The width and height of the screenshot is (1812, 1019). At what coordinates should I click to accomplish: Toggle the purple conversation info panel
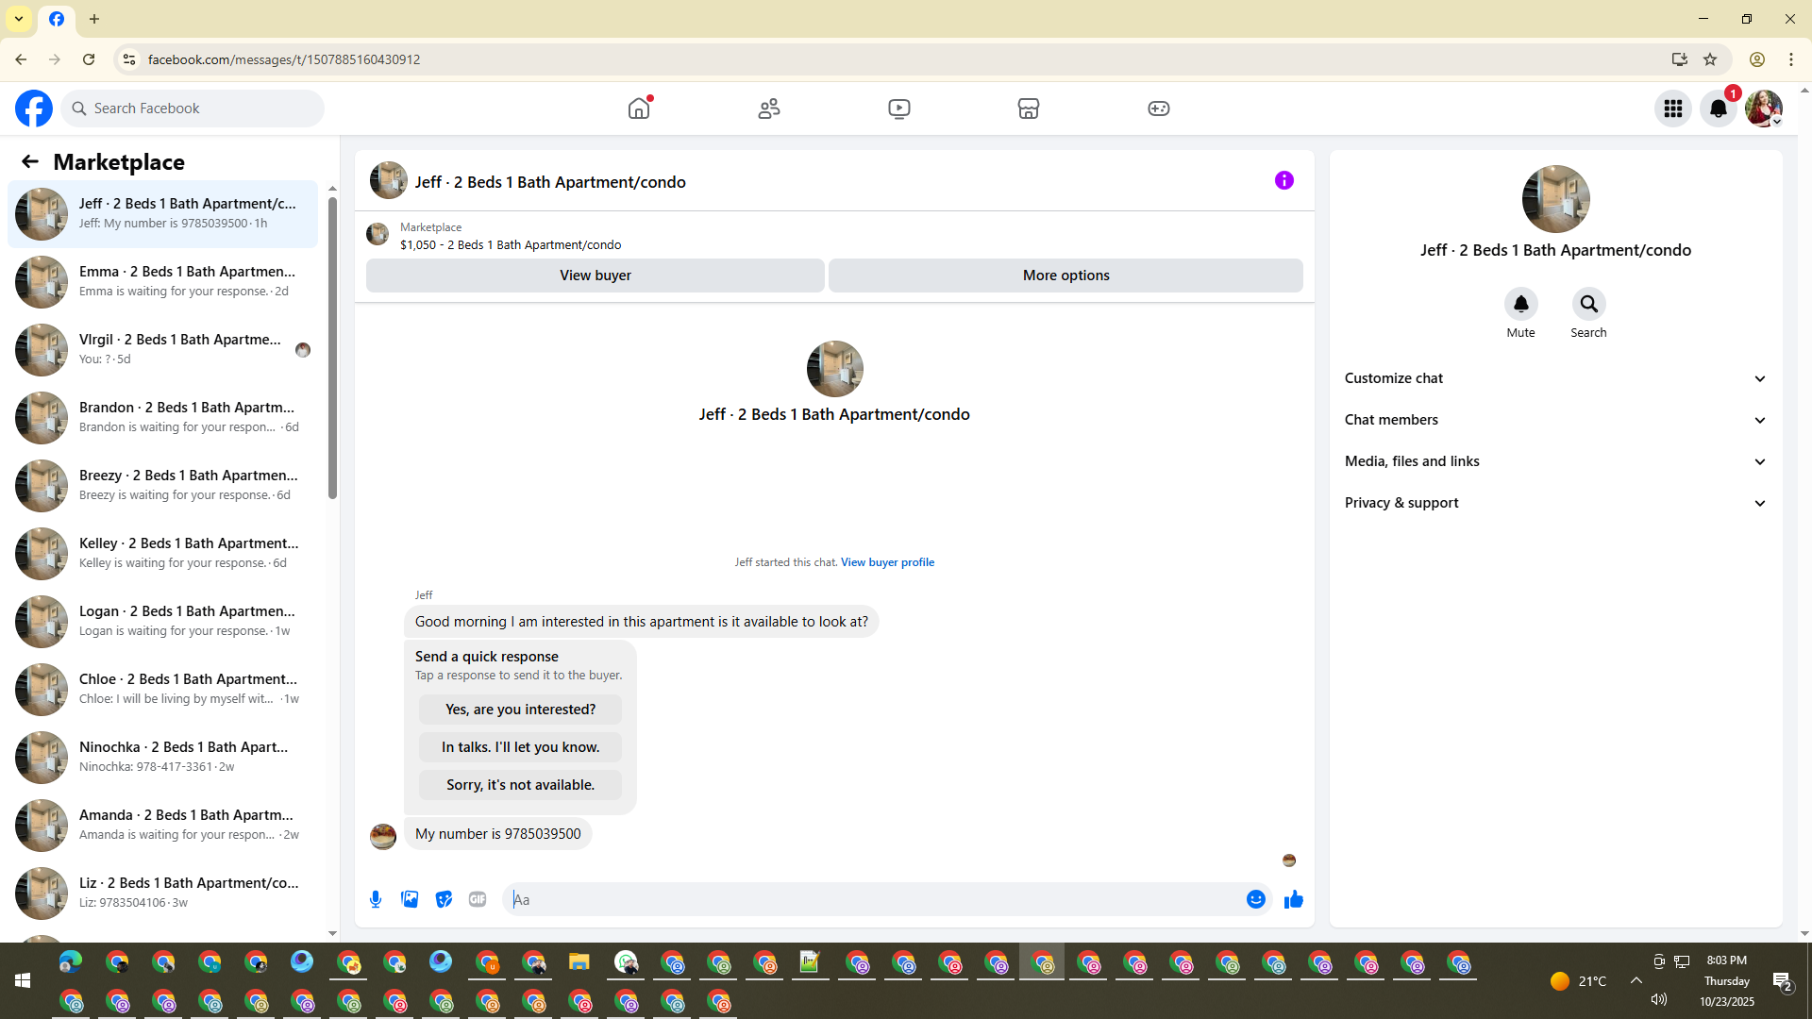tap(1283, 180)
